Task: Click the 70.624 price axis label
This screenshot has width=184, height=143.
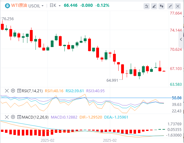Action: pos(176,49)
